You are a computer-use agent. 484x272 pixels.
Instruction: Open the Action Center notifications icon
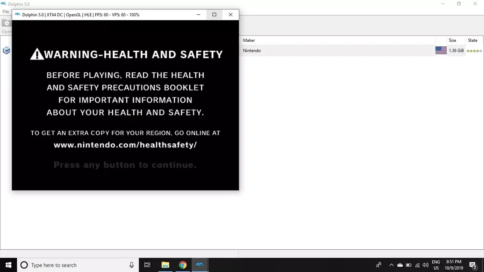(x=473, y=265)
